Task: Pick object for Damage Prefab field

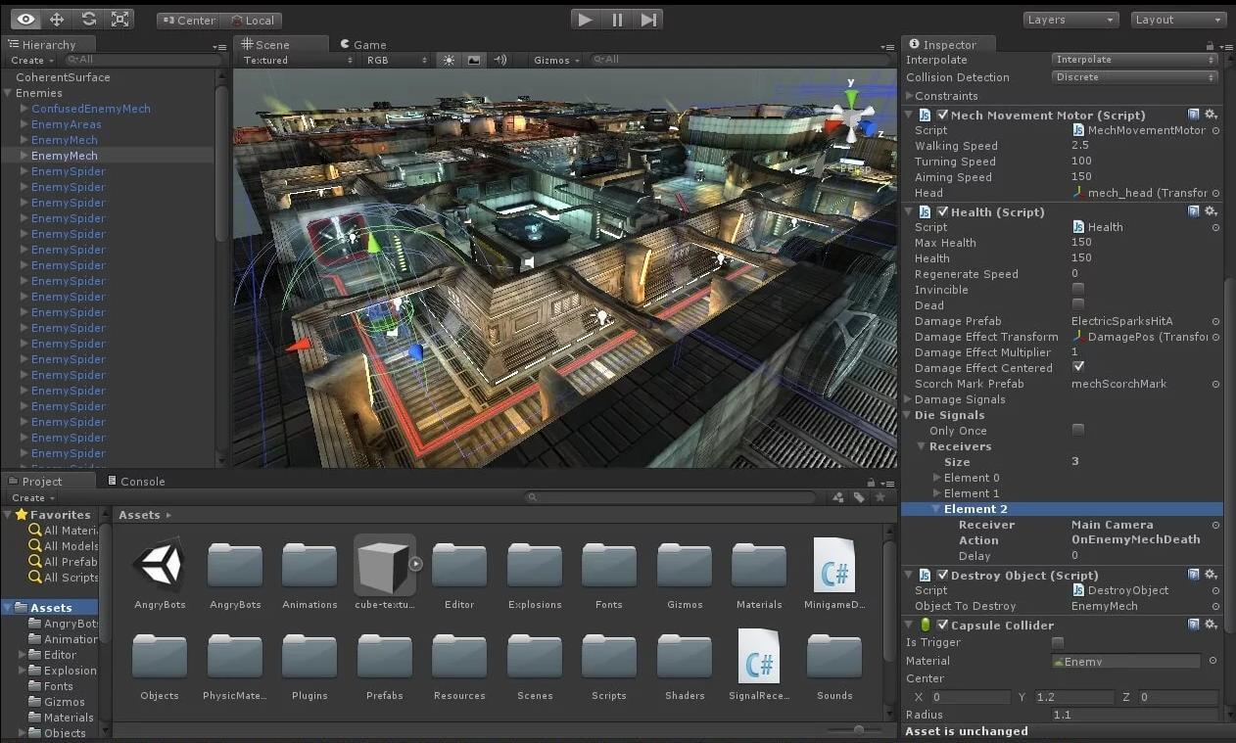Action: 1215,321
